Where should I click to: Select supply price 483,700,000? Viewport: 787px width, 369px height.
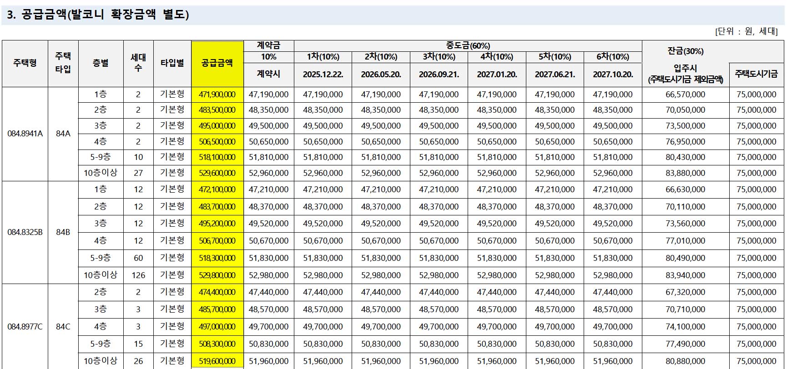tap(217, 207)
